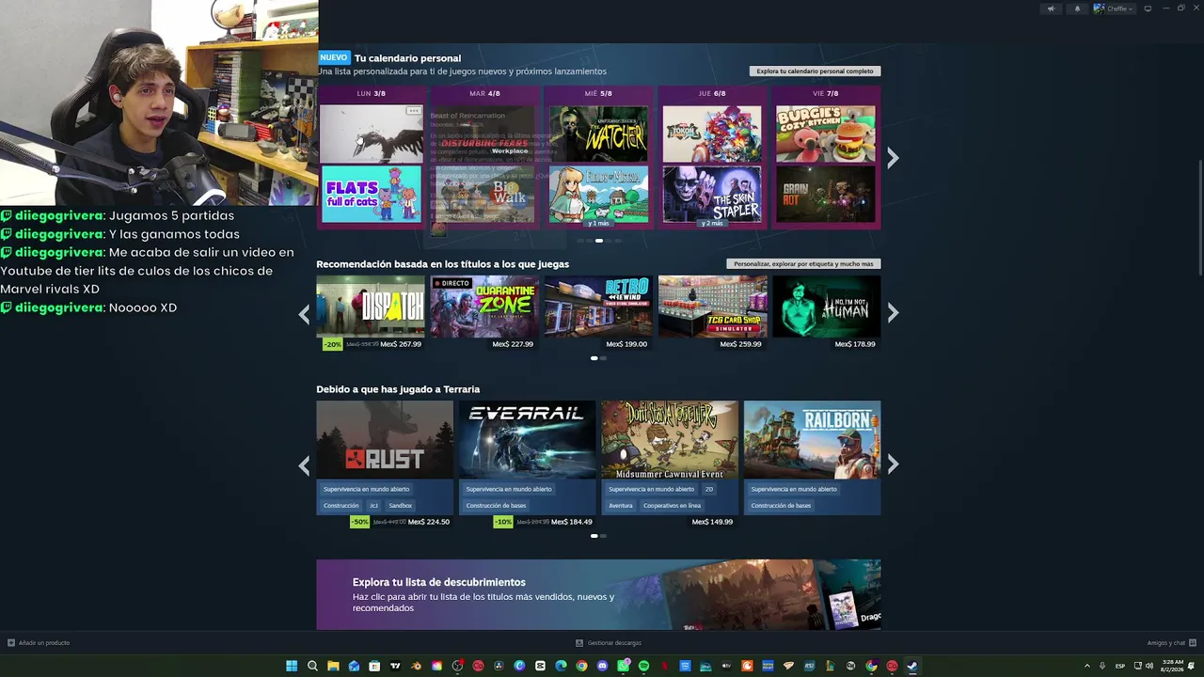Open The Watcher game thumbnail

pyautogui.click(x=598, y=134)
